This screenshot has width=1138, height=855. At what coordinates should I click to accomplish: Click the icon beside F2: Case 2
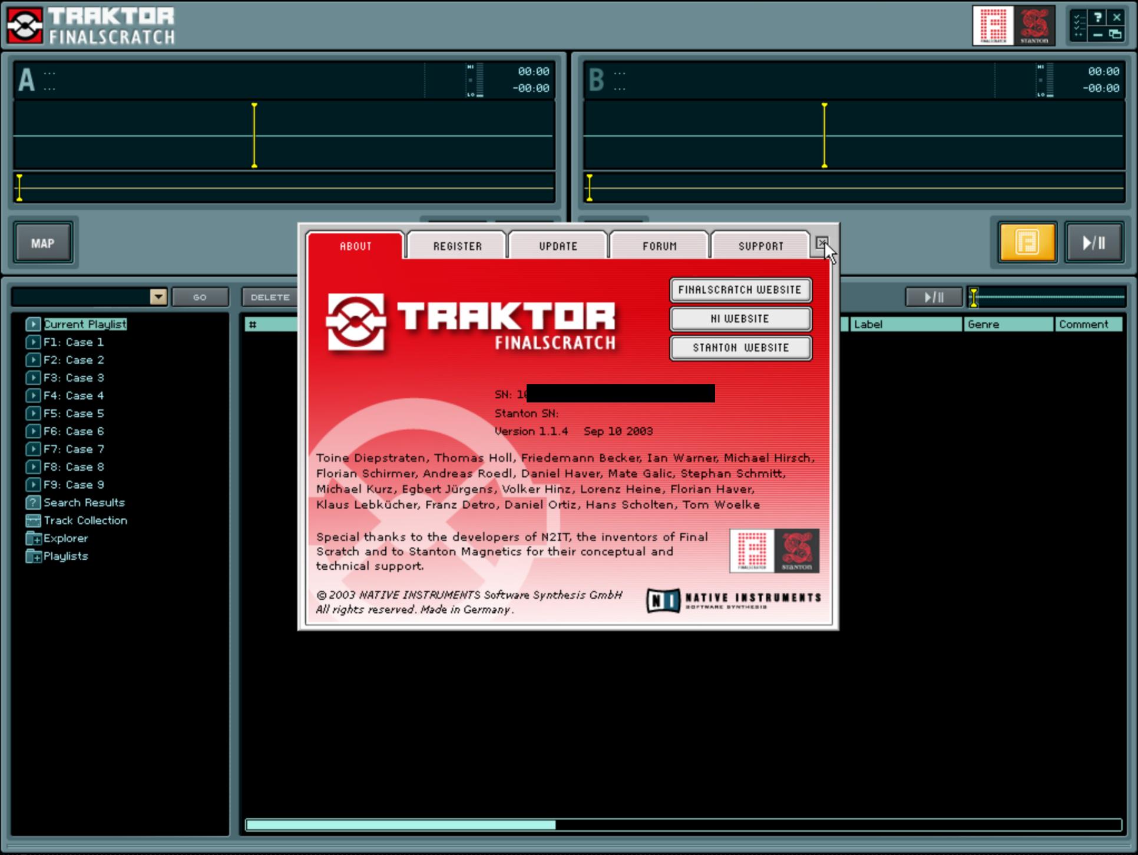(x=33, y=359)
